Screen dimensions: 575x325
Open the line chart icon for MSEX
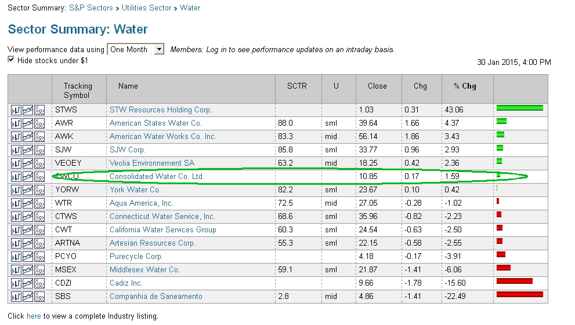[28, 270]
